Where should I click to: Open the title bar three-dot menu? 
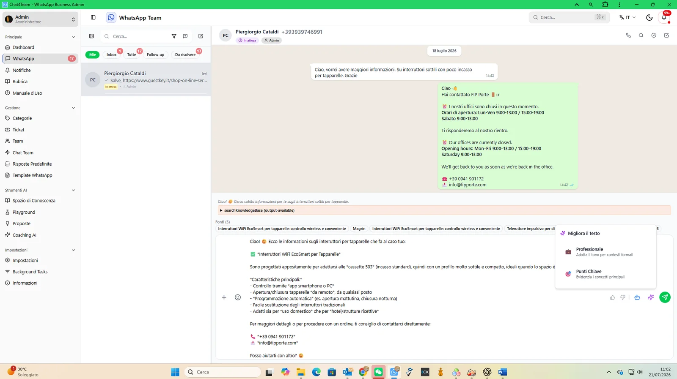[619, 5]
